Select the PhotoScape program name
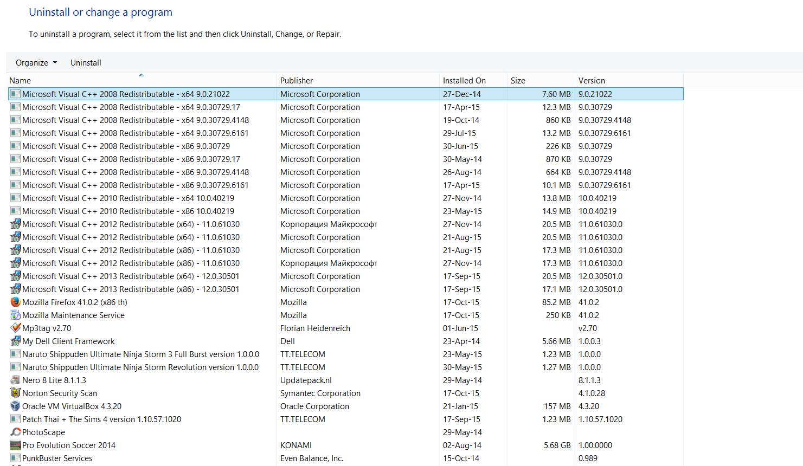The image size is (803, 466). tap(43, 432)
